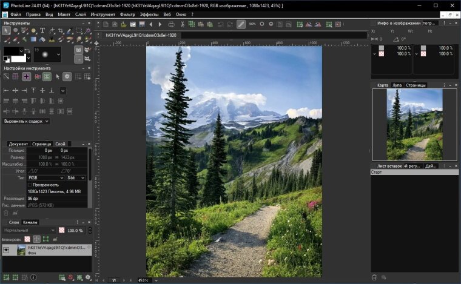Screen dimensions: 461x284
Task: Click the navigator preview thumbnail
Action: [415, 125]
